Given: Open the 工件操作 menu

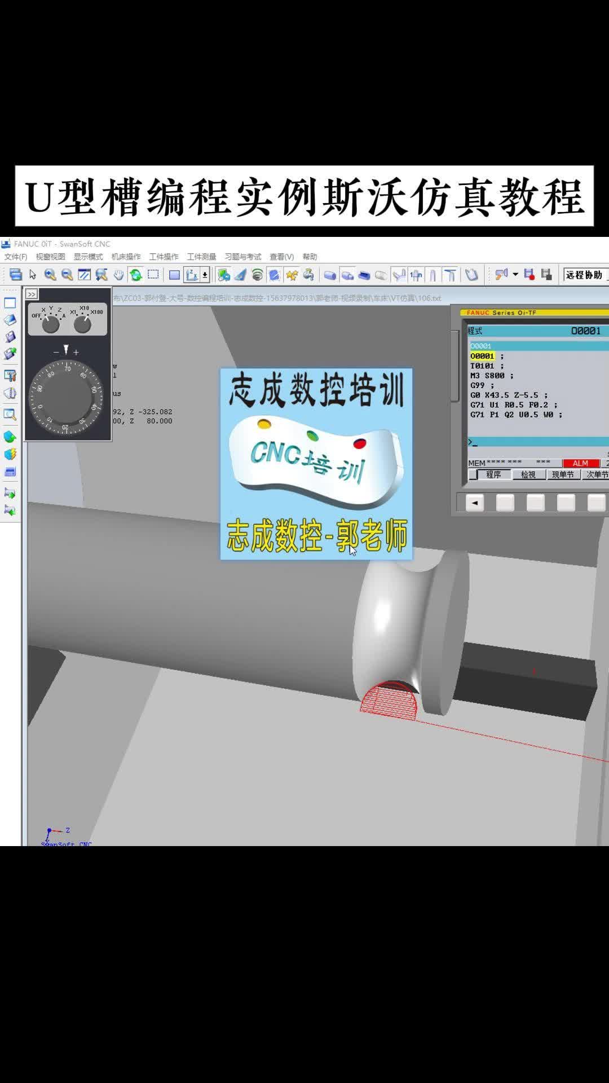Looking at the screenshot, I should 164,257.
